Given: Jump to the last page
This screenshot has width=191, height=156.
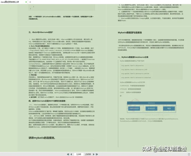Looking at the screenshot, I should [x=97, y=154].
